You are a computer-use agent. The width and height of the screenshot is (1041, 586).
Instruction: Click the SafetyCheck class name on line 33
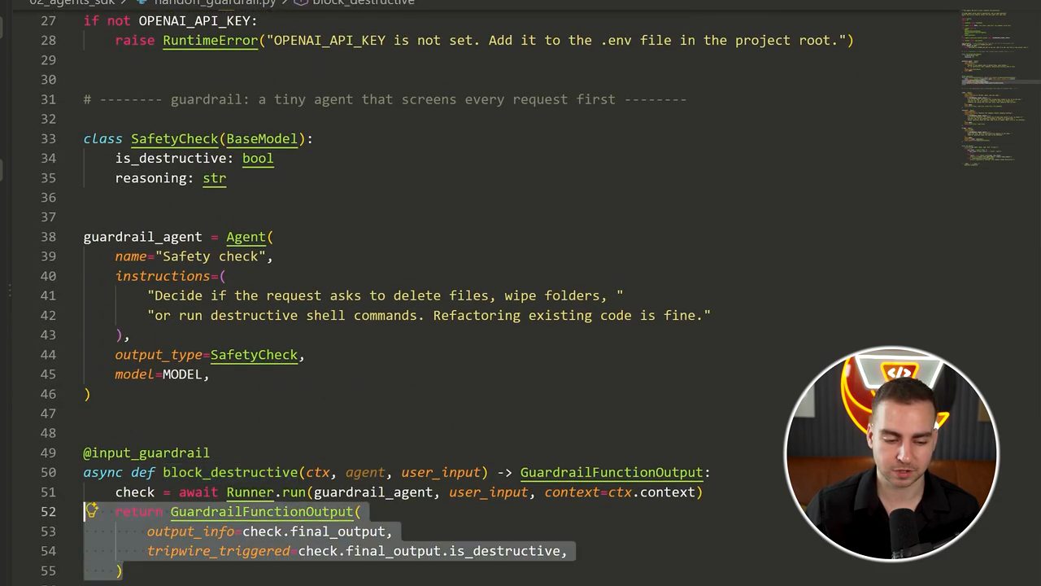click(175, 138)
